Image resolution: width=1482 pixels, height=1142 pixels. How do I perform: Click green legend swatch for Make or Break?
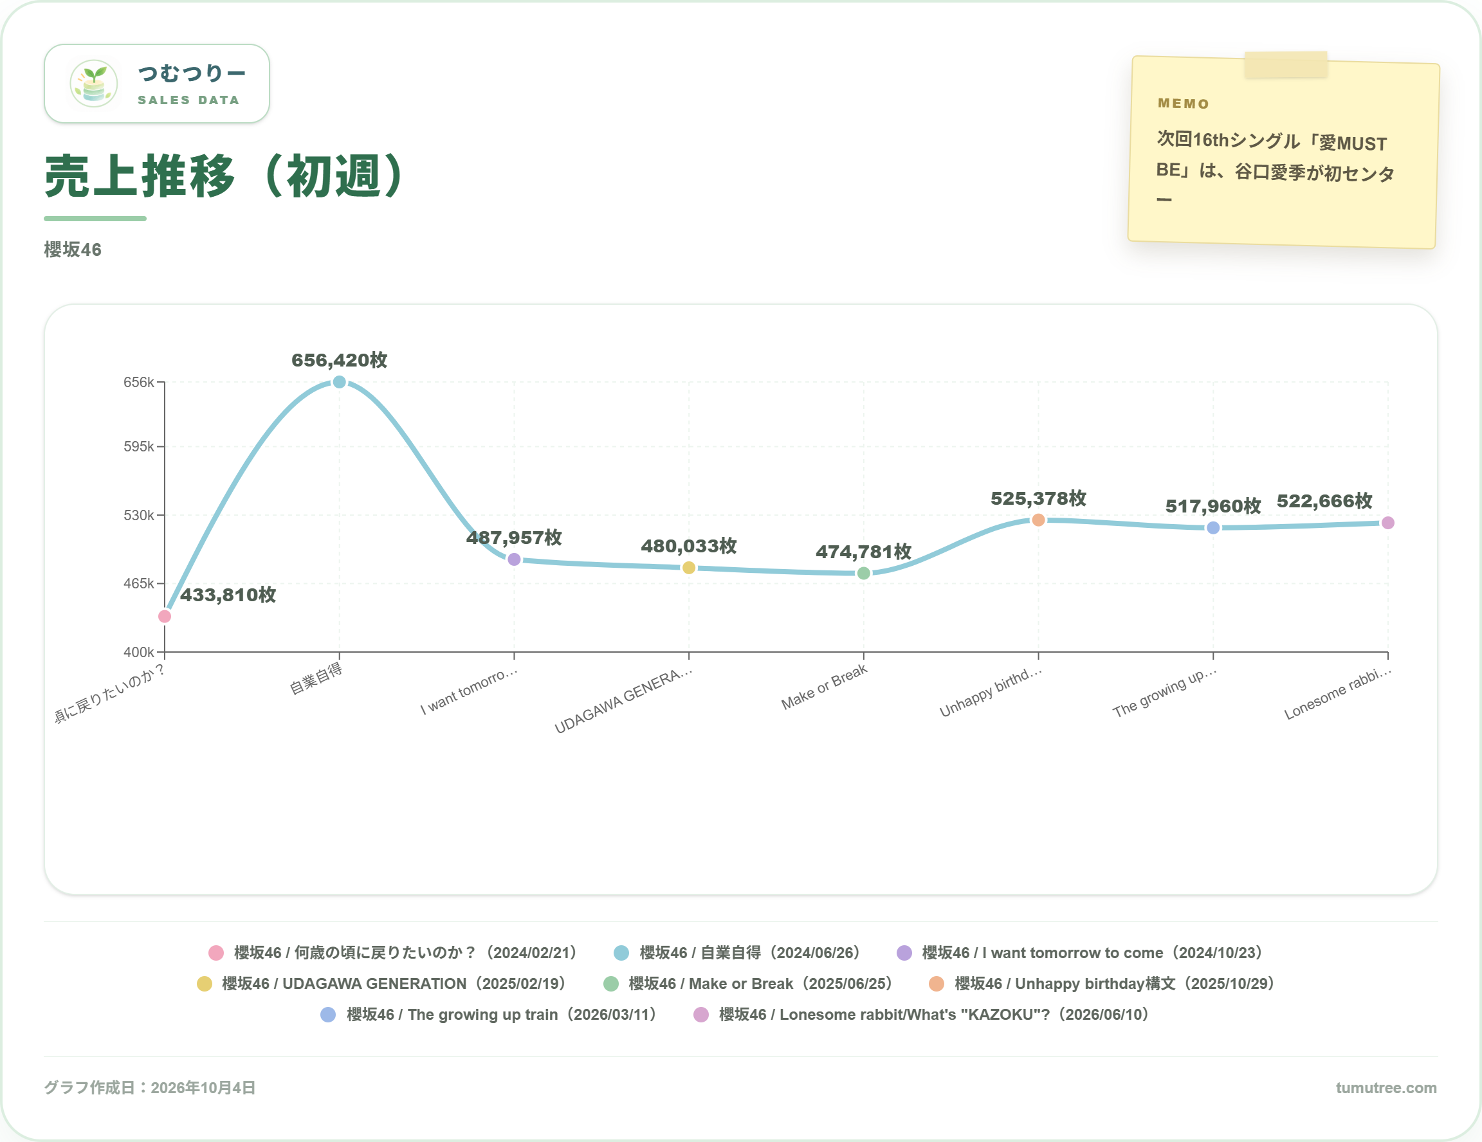610,983
